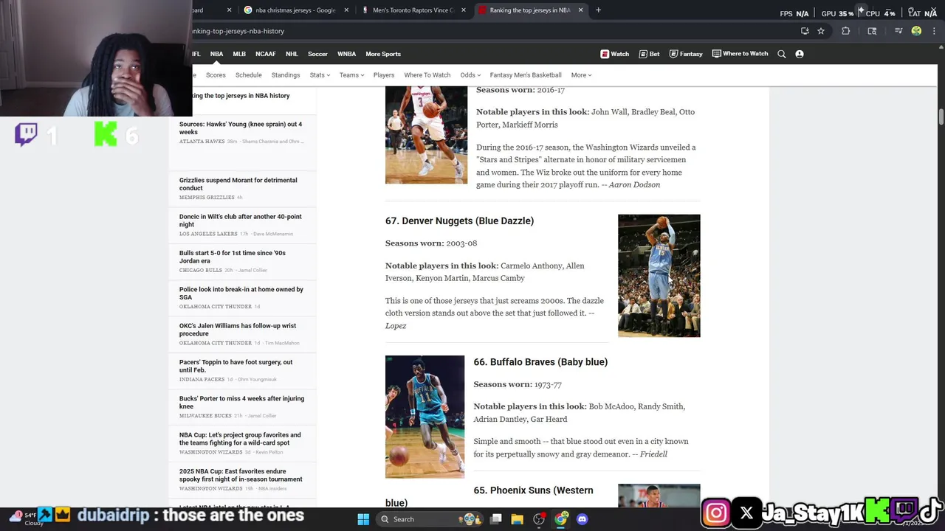Read Hawks' Young knee sprain headline
This screenshot has width=945, height=531.
click(241, 128)
